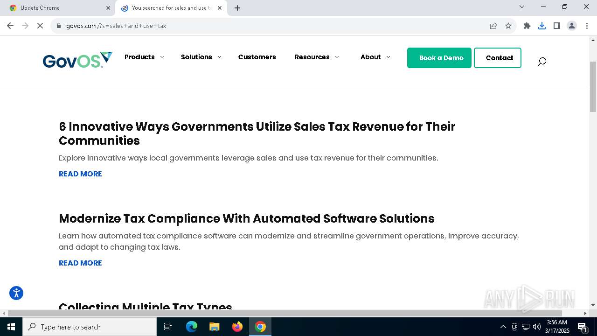The image size is (597, 336).
Task: Click Windows taskbar search box
Action: [90, 327]
